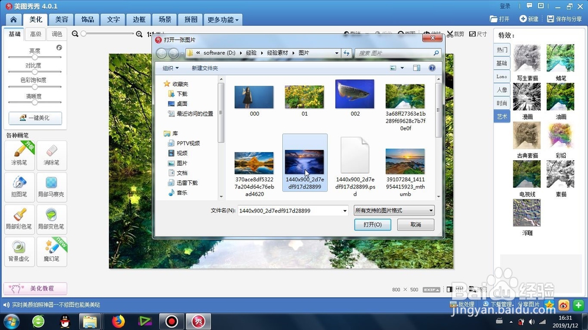Select the 抠图笔 cutout tool
Image resolution: width=588 pixels, height=330 pixels.
click(19, 187)
